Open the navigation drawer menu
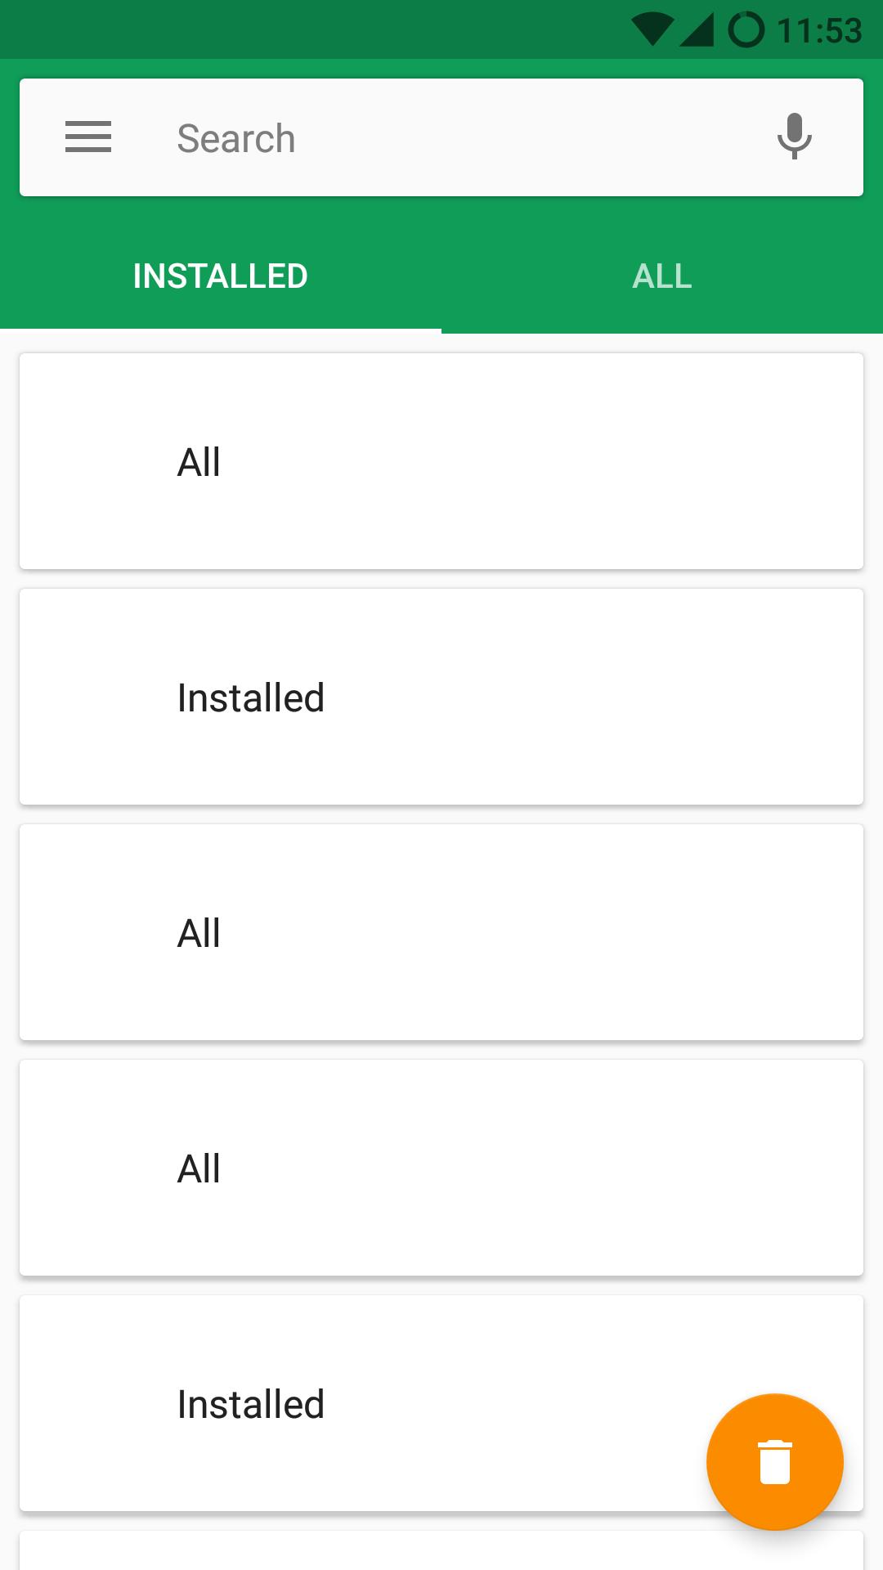The width and height of the screenshot is (883, 1570). coord(88,137)
